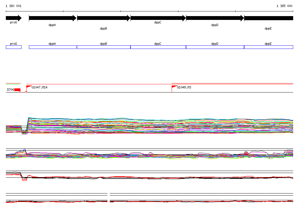This screenshot has height=209, width=299.
Task: Click the proG black gene arrow
Action: tap(14, 18)
